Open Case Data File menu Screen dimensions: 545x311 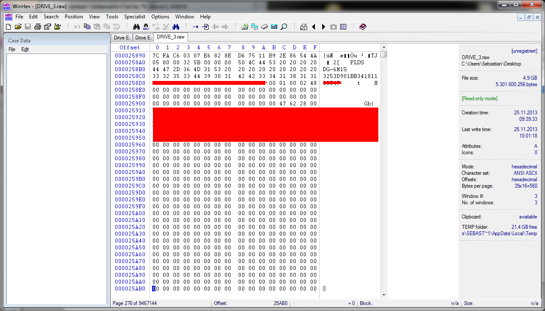12,49
